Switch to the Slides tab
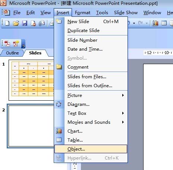 [35, 53]
